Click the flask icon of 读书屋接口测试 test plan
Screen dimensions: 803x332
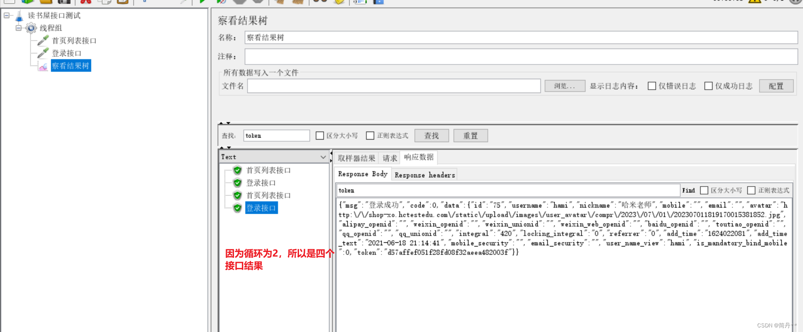coord(19,16)
